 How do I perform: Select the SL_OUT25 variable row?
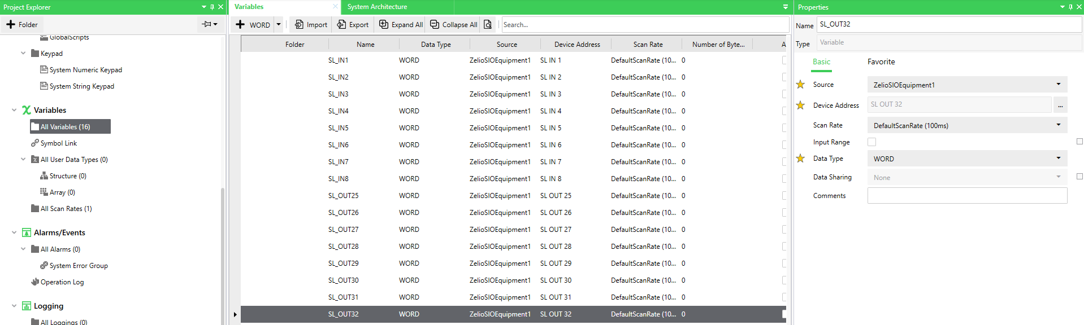[513, 196]
